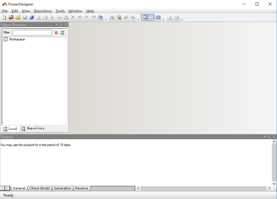Click the Output vertical scrollbar down arrow
Image resolution: width=277 pixels, height=199 pixels.
point(274,184)
